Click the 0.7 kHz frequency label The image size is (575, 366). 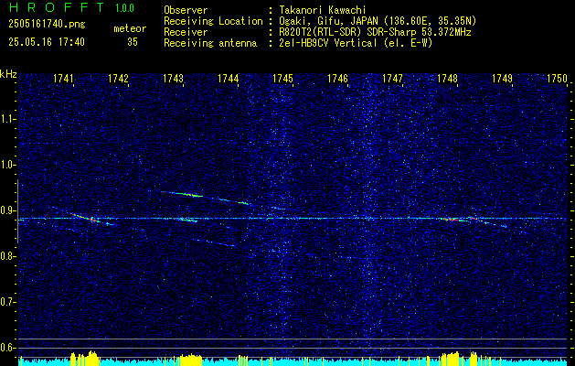click(8, 302)
